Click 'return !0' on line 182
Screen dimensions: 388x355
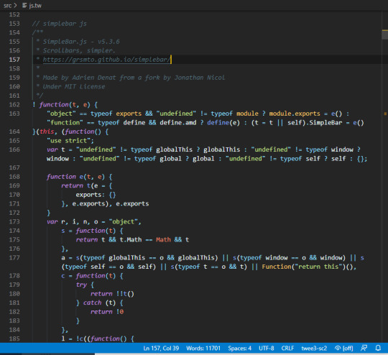pyautogui.click(x=107, y=312)
